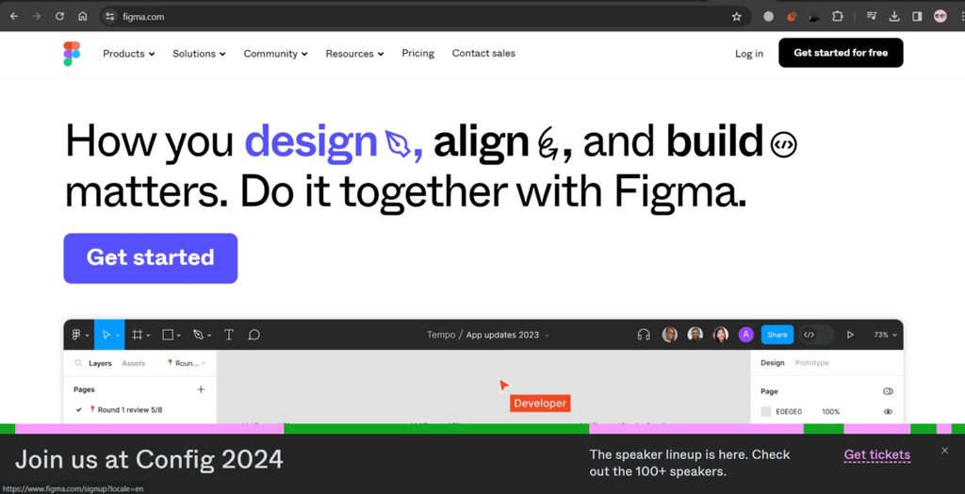Open Contact sales from the header

click(483, 53)
